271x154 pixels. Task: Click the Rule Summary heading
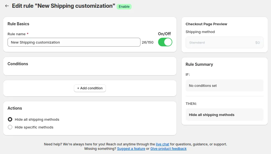(x=199, y=64)
